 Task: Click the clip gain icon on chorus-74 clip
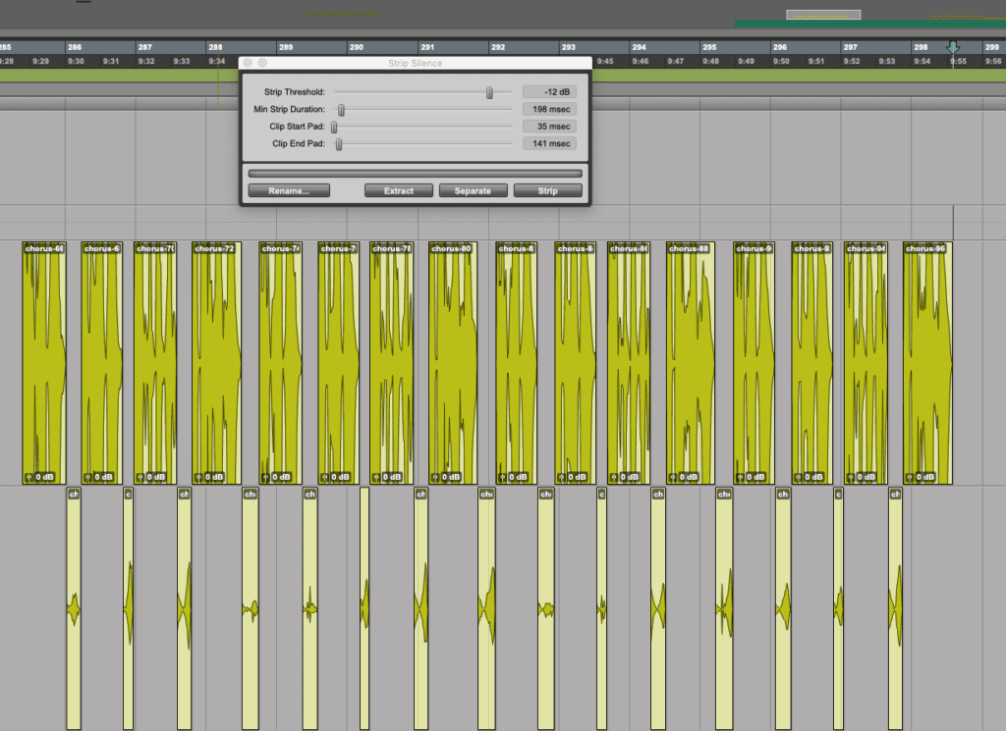click(265, 477)
